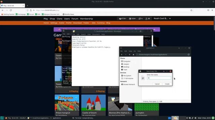Focus the file name input field
Image resolution: width=215 pixels, height=120 pixels.
159,78
